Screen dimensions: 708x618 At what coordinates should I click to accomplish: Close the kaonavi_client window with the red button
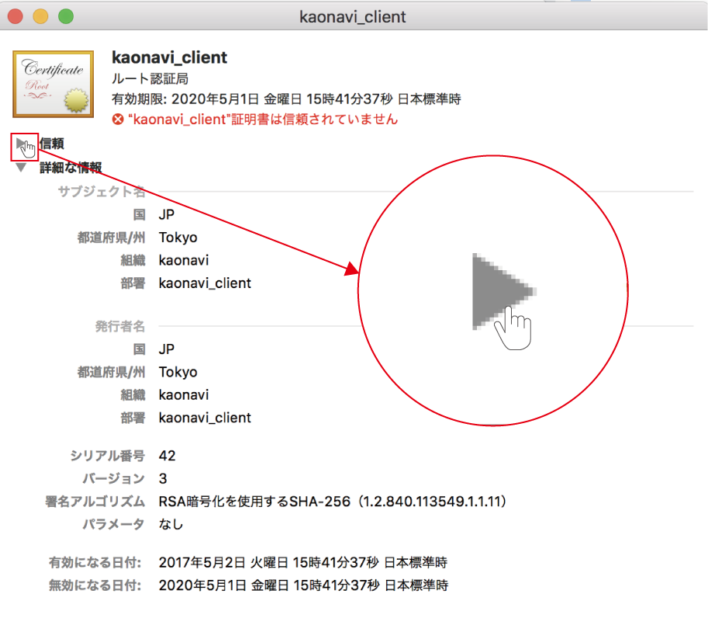point(16,16)
